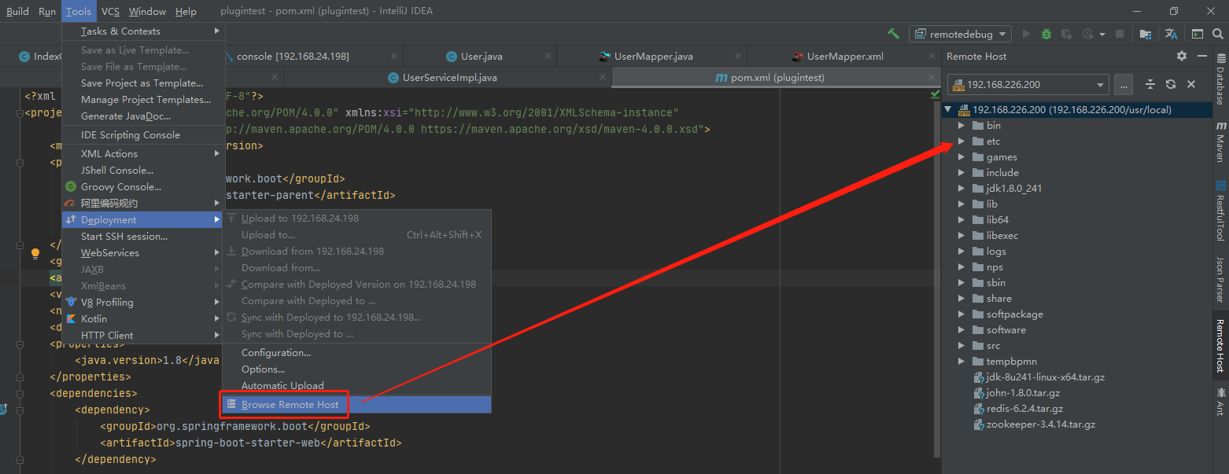Click the green inspection checkmark indicator
This screenshot has width=1229, height=474.
[x=935, y=94]
